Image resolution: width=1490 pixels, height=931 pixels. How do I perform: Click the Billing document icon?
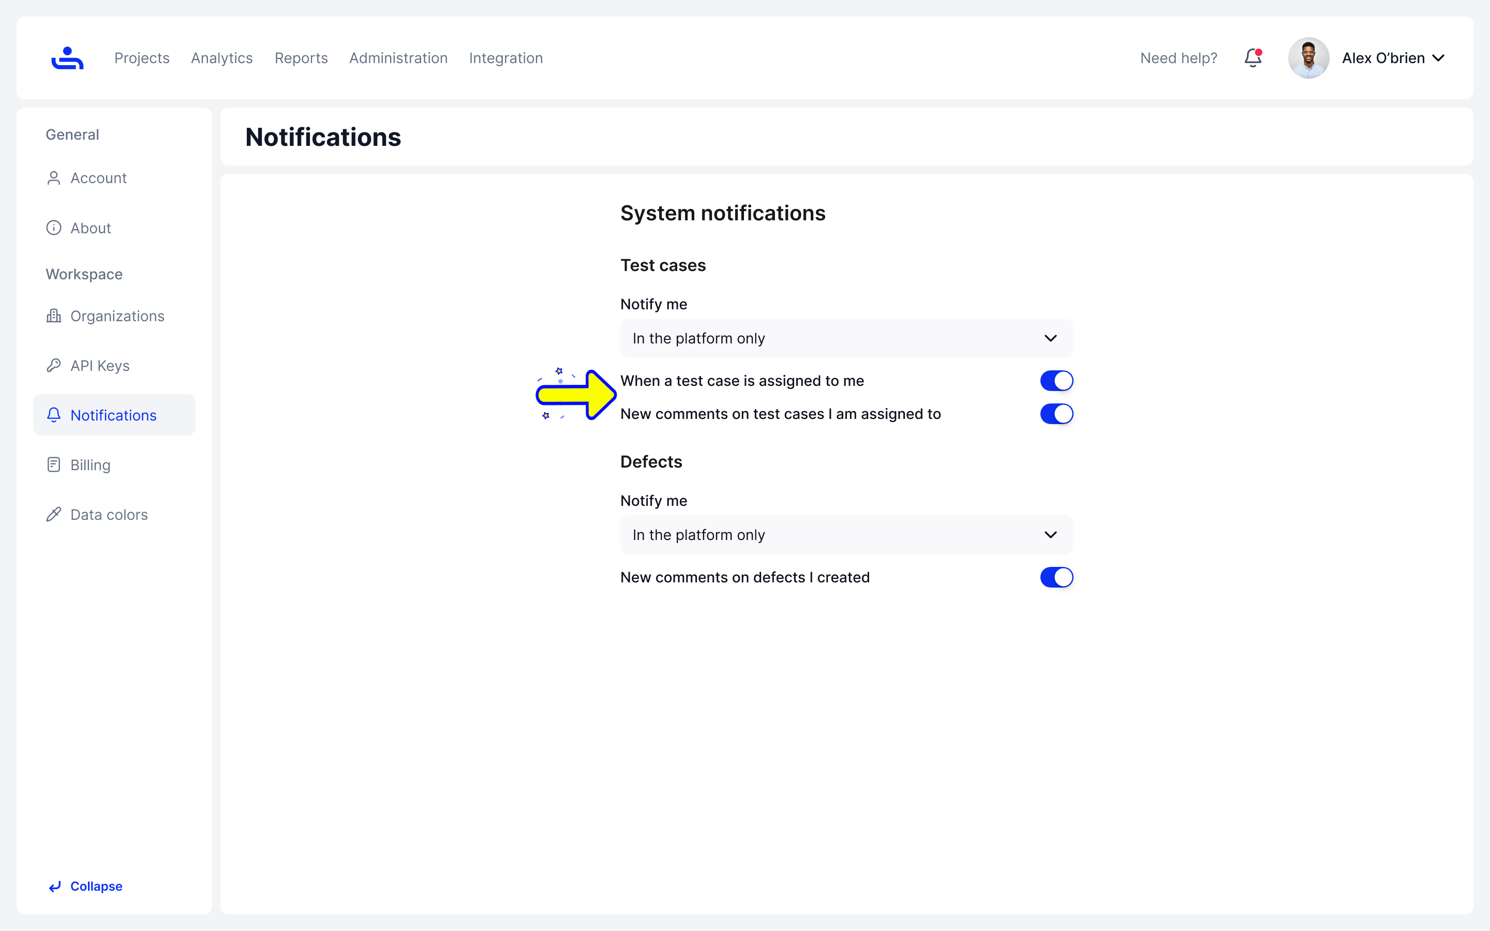tap(54, 465)
